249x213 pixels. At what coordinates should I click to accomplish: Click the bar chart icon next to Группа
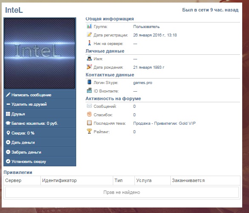coord(89,26)
